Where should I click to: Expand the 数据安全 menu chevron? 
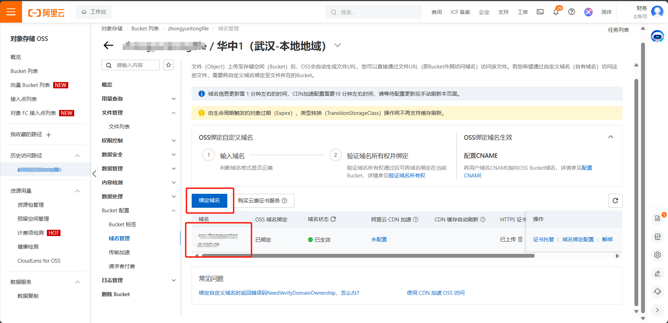[x=174, y=154]
